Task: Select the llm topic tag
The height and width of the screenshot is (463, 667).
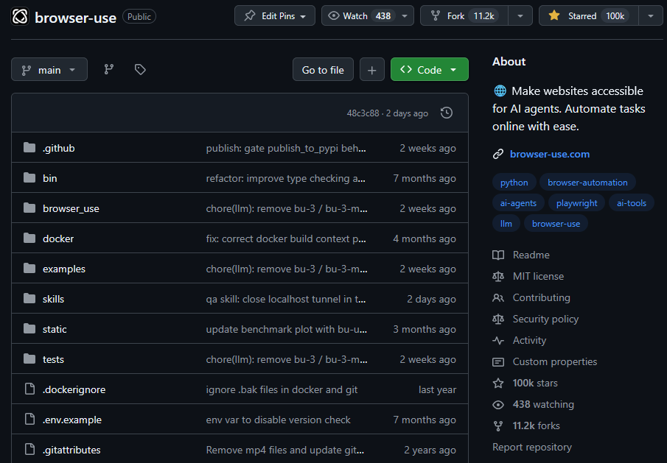Action: (506, 224)
